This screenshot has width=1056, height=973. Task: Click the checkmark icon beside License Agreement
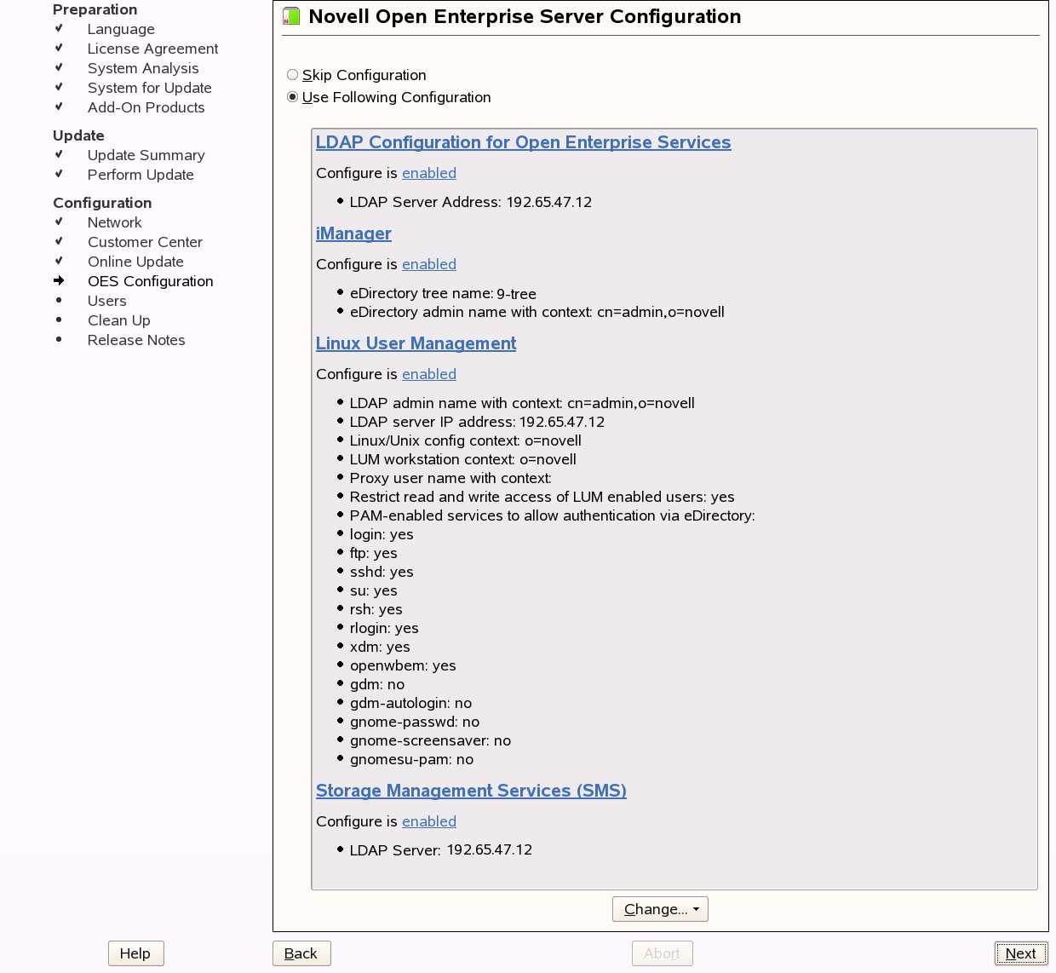(x=59, y=48)
